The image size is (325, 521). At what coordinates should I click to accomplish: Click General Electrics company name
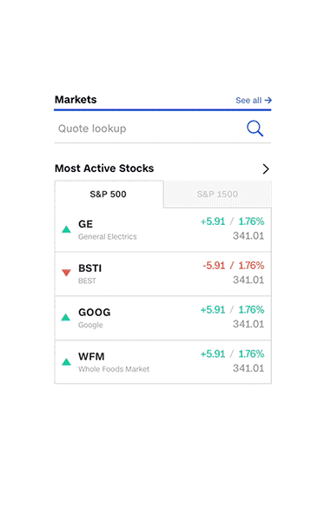tap(108, 236)
